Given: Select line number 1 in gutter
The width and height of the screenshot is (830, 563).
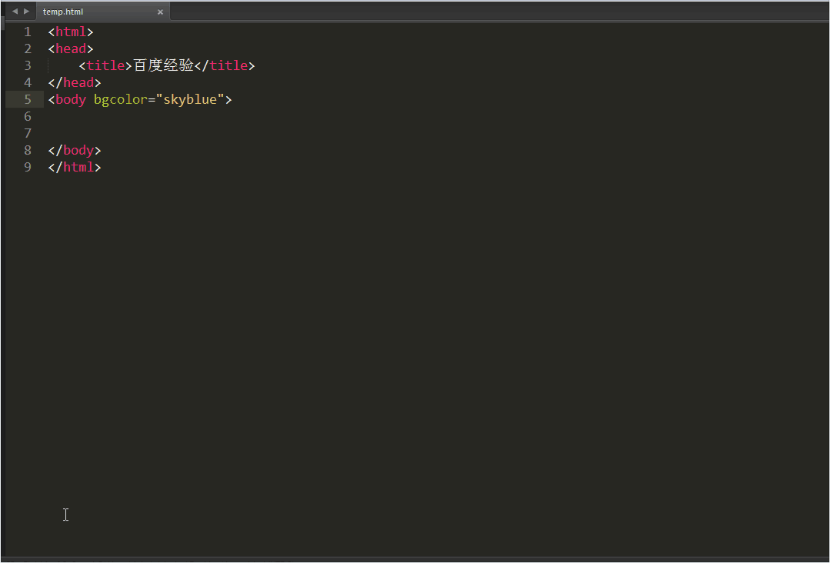Looking at the screenshot, I should [28, 32].
